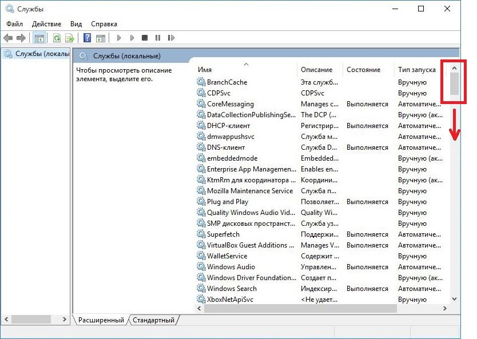Image resolution: width=477 pixels, height=339 pixels.
Task: Click the services list vertical scrollbar down arrow
Action: point(454,299)
